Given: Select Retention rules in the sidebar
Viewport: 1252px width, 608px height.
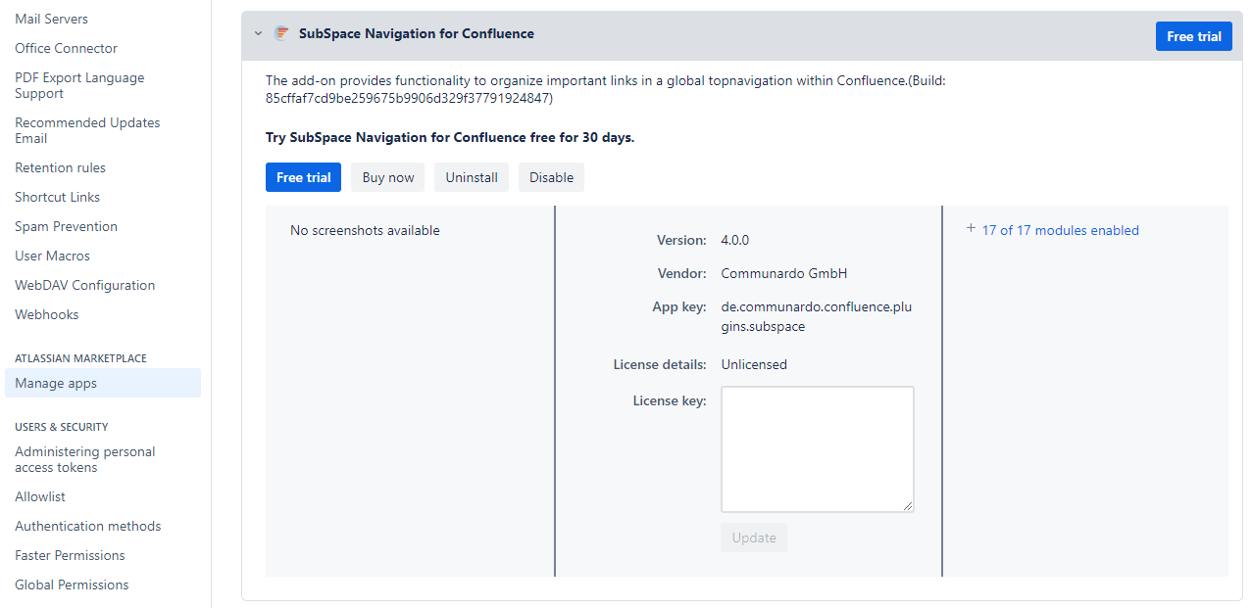Looking at the screenshot, I should [60, 167].
